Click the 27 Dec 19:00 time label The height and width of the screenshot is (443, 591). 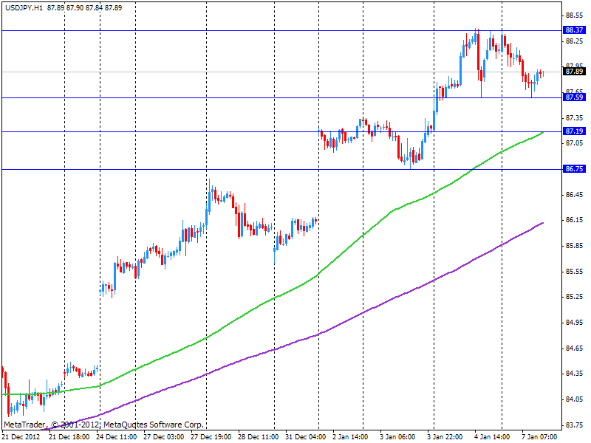211,437
